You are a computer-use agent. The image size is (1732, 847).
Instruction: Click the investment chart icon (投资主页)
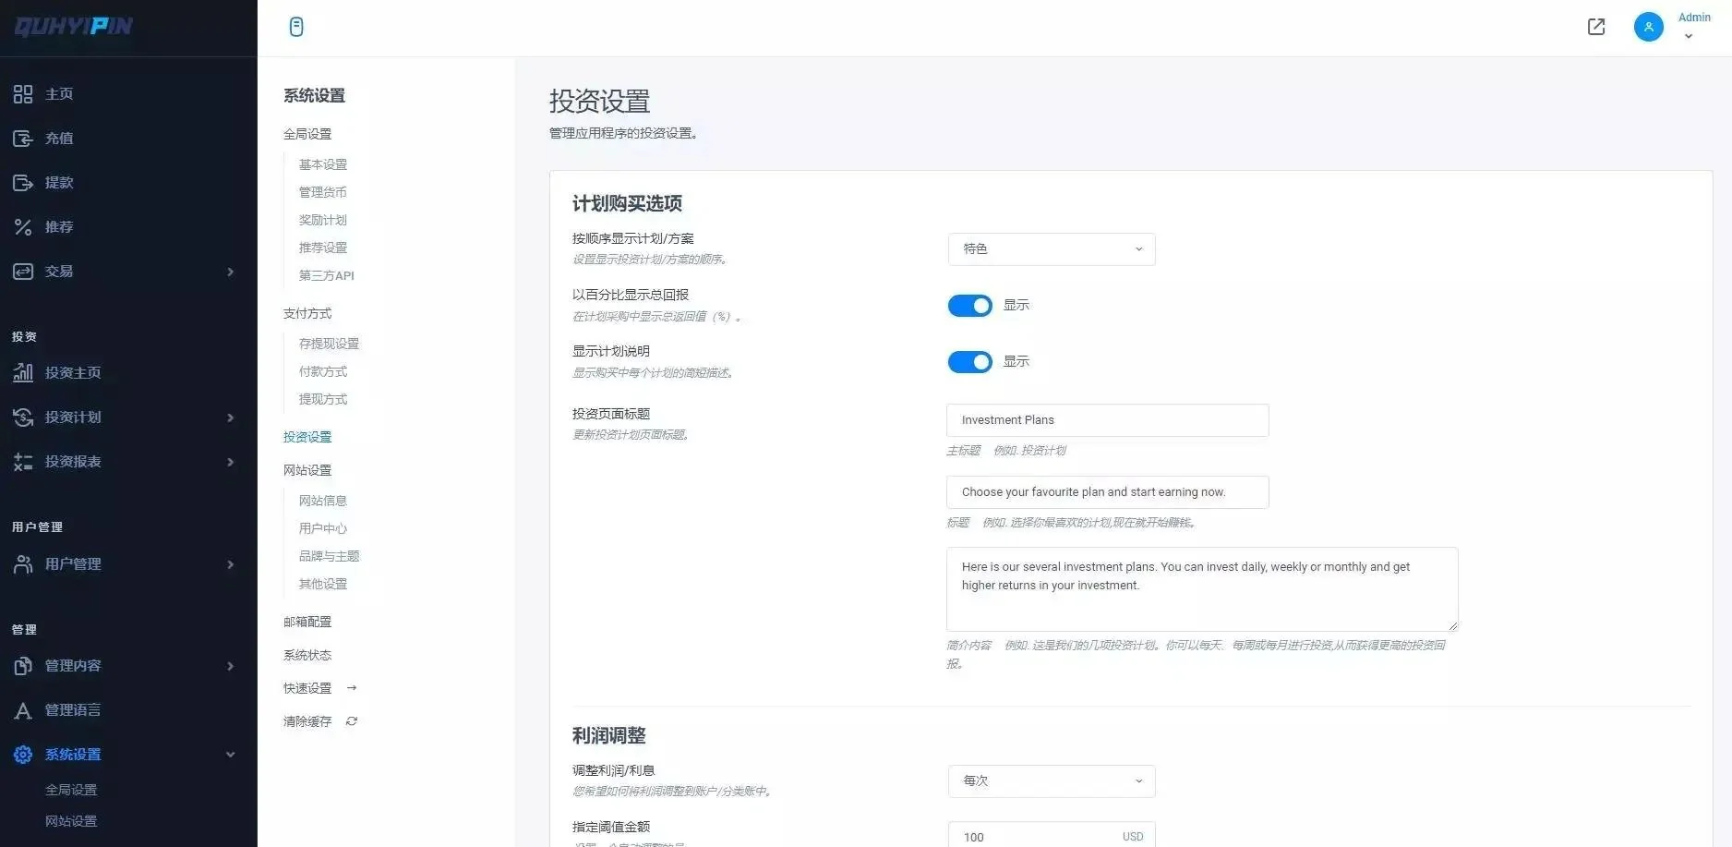(x=23, y=372)
